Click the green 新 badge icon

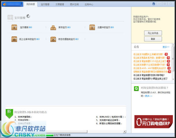pos(9,113)
